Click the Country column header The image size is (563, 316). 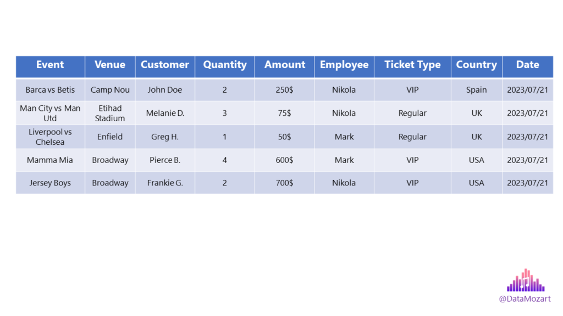477,66
